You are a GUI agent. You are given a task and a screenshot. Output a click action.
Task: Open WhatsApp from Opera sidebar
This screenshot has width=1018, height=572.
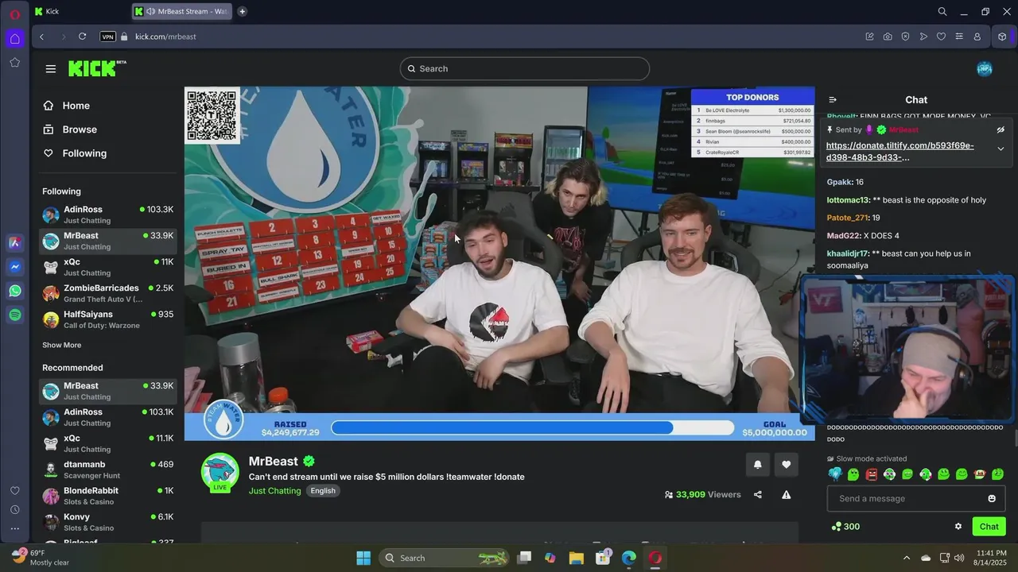[x=15, y=291]
